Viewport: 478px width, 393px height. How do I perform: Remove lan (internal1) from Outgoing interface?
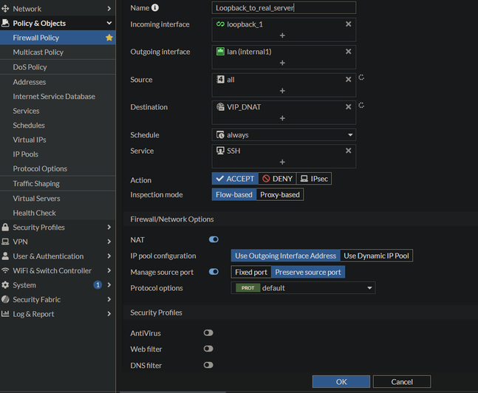coord(349,52)
